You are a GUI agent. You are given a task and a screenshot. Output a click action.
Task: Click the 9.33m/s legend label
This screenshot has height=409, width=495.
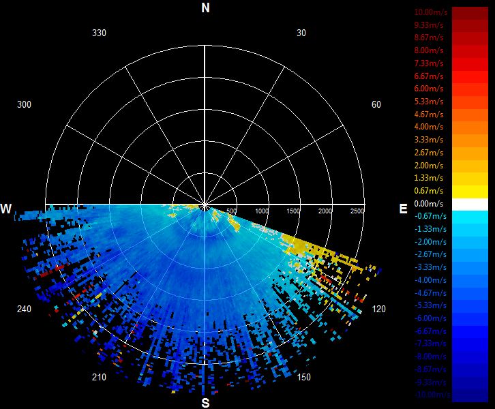(x=429, y=25)
